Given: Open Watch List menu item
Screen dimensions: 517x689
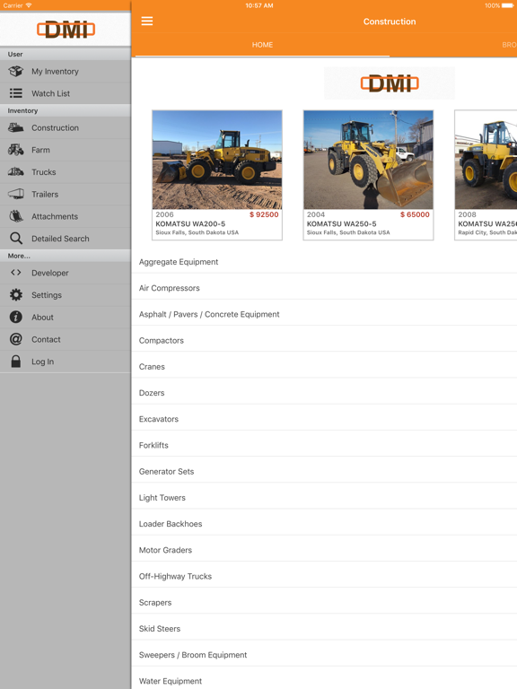Looking at the screenshot, I should pyautogui.click(x=65, y=93).
